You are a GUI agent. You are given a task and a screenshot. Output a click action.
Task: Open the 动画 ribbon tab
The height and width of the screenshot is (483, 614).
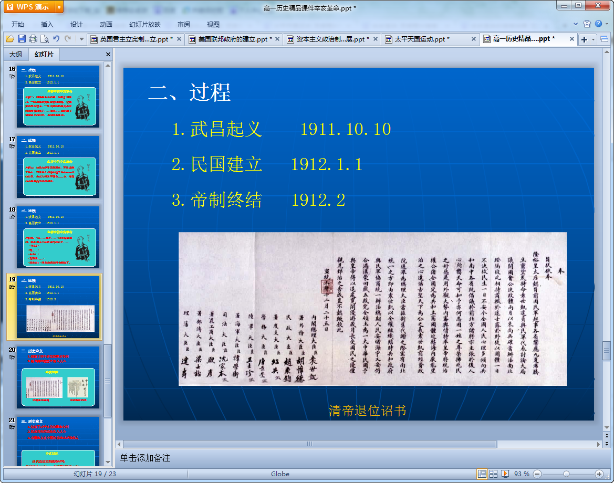[106, 24]
